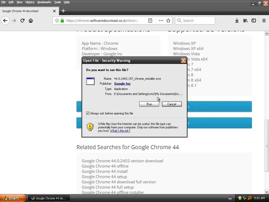Click the URL address field
The height and width of the screenshot is (202, 269).
(x=103, y=21)
